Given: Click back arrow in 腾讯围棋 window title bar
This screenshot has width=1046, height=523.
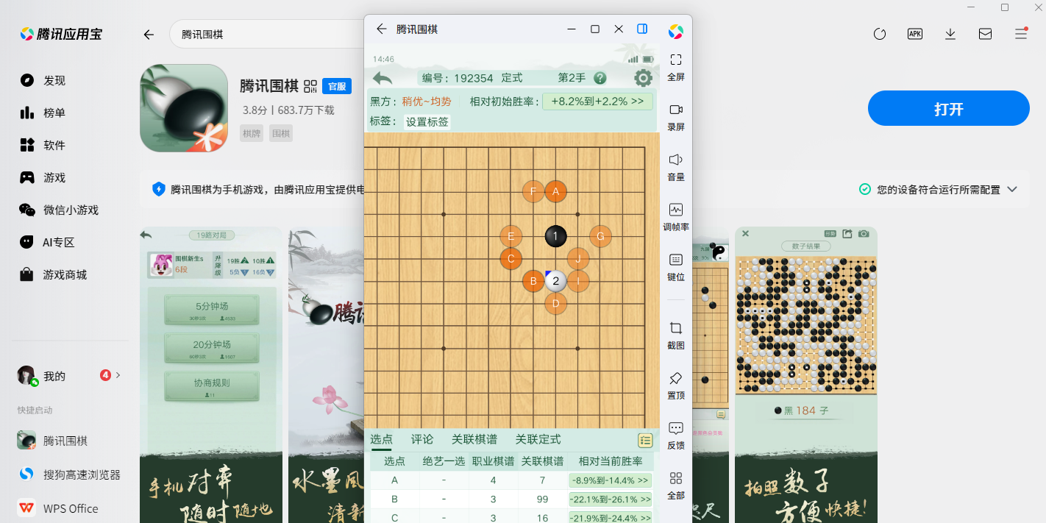Looking at the screenshot, I should [x=381, y=29].
